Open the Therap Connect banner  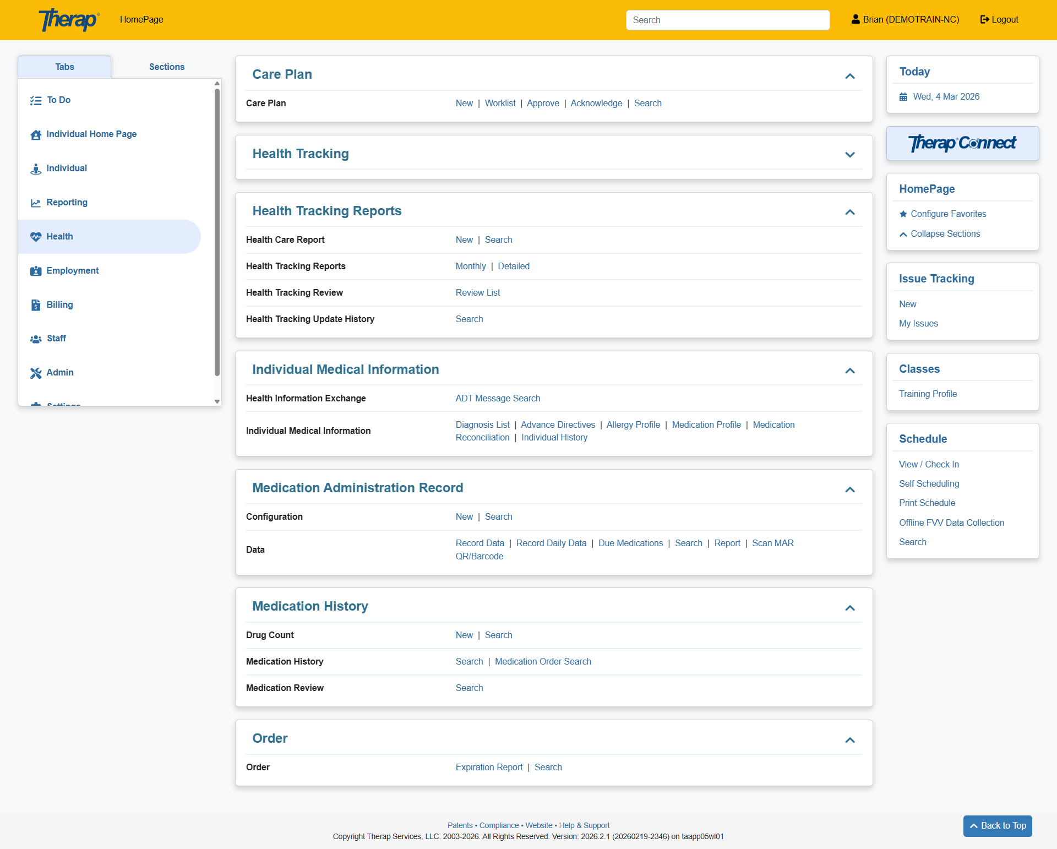click(962, 144)
